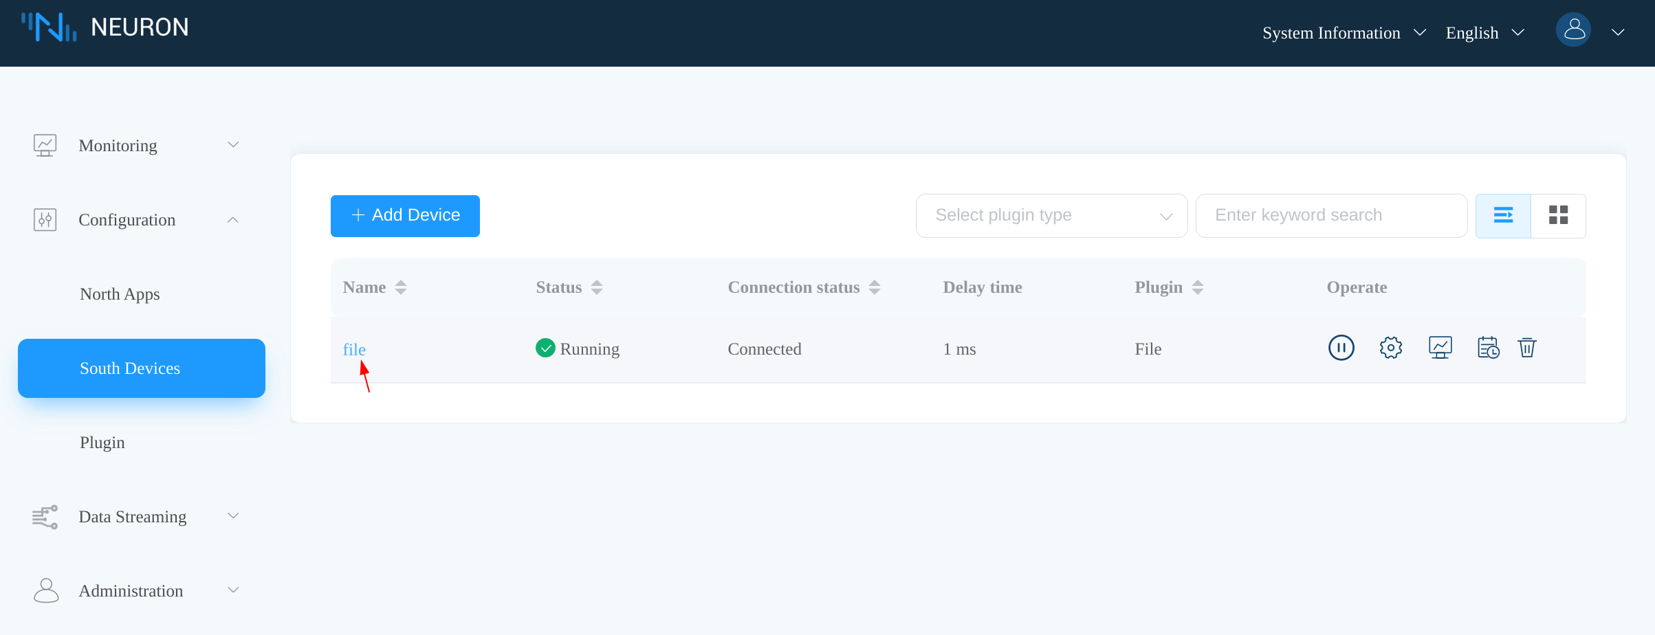
Task: Click the Monitoring sidebar icon
Action: pyautogui.click(x=45, y=145)
